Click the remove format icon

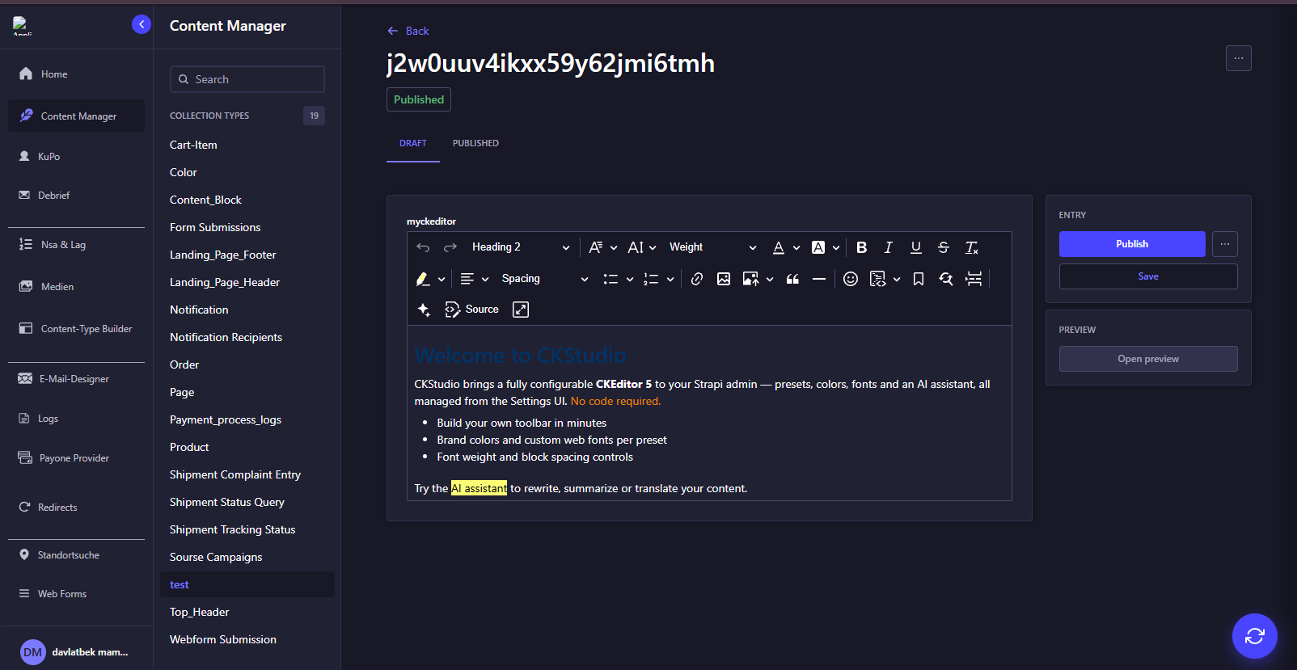(972, 247)
